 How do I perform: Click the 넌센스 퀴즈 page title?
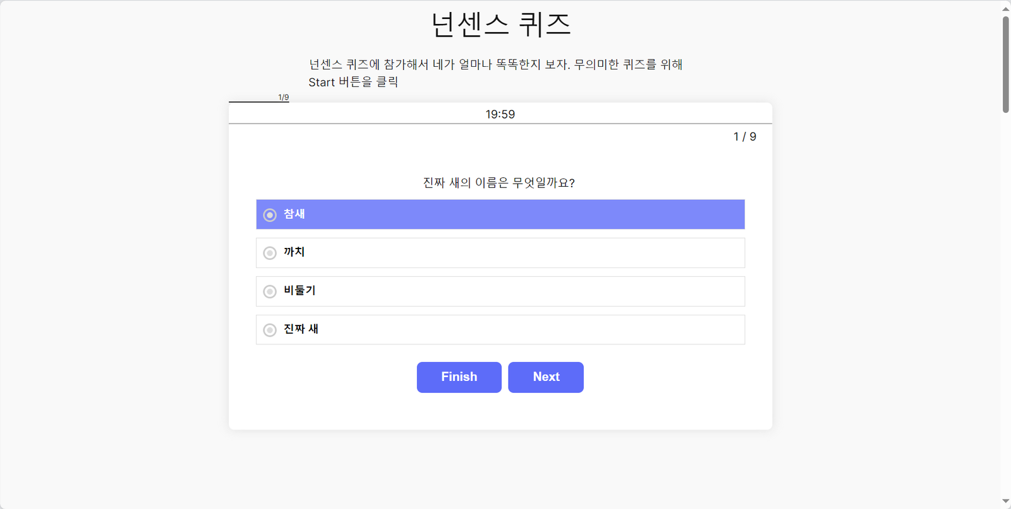click(x=500, y=25)
